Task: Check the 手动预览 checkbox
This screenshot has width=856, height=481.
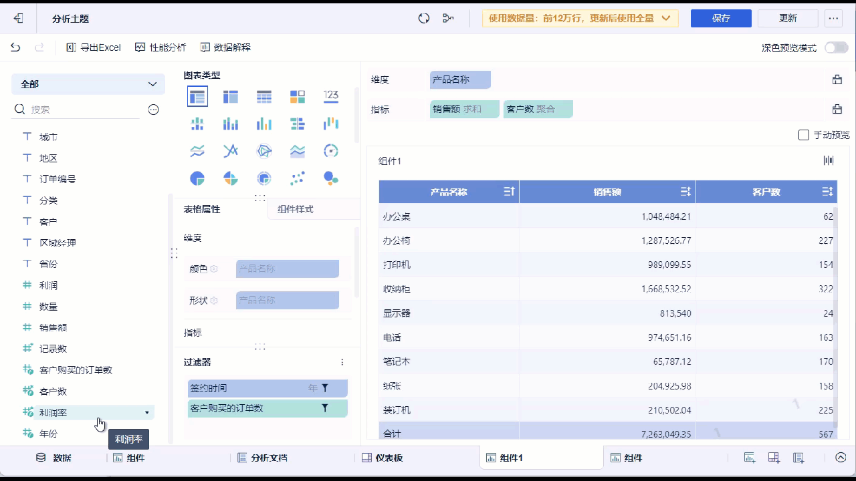Action: (804, 135)
